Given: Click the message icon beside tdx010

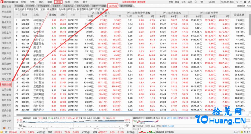Looking at the screenshot, I should click(202, 2).
